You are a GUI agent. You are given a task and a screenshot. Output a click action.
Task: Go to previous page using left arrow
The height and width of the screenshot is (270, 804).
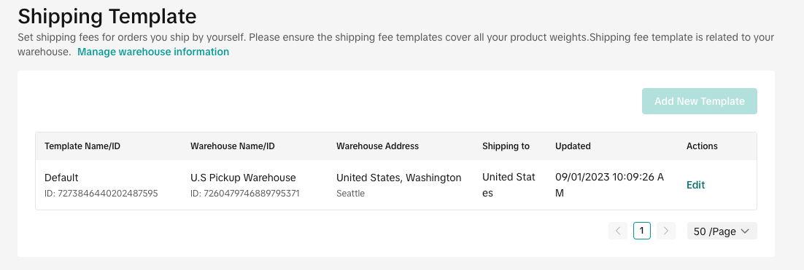[618, 231]
